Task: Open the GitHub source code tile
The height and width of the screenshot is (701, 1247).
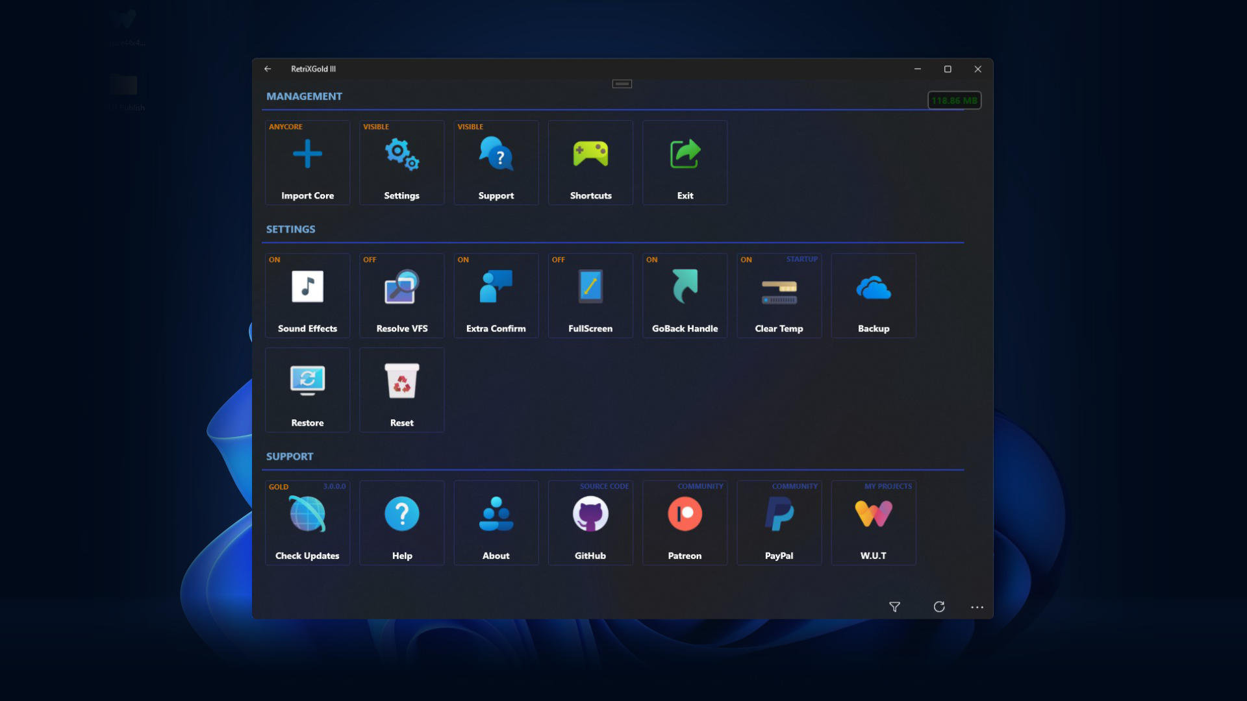Action: click(590, 523)
